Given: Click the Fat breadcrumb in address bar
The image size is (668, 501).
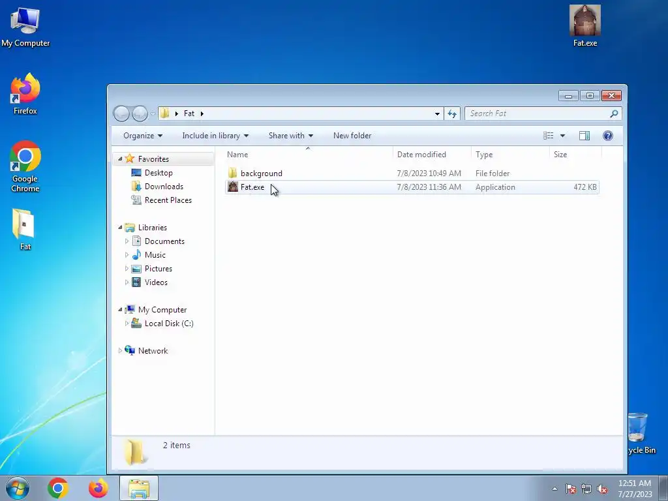Looking at the screenshot, I should (189, 114).
